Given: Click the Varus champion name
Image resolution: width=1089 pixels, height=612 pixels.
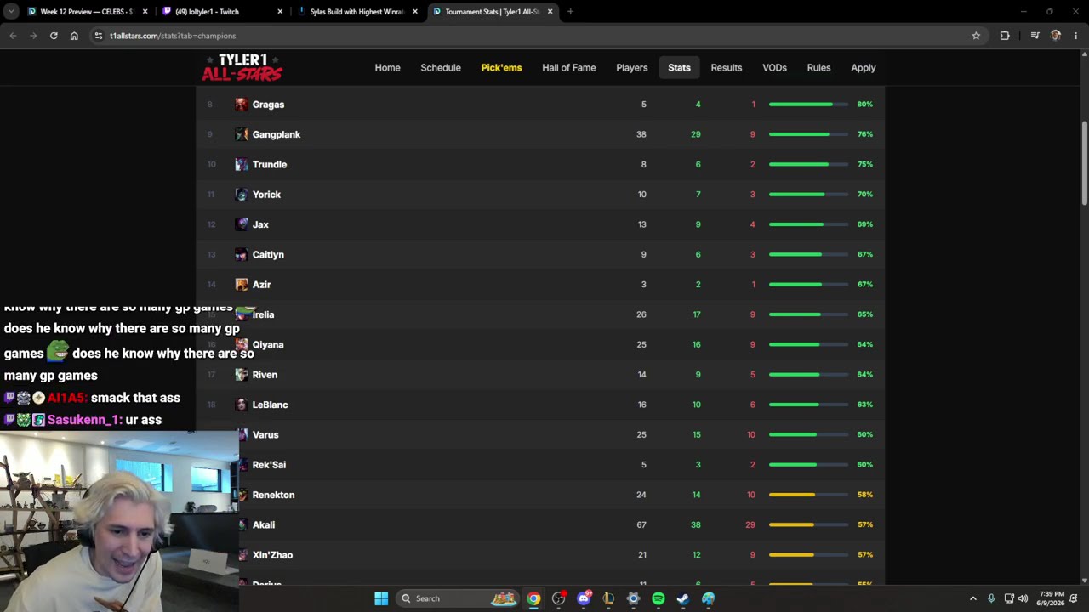Looking at the screenshot, I should (265, 434).
